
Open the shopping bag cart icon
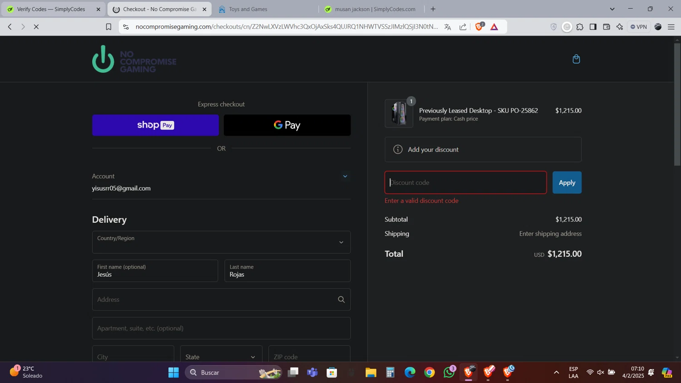point(576,59)
